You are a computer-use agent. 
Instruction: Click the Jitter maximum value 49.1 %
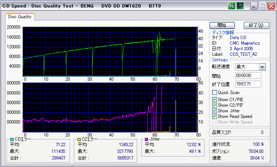(195, 151)
